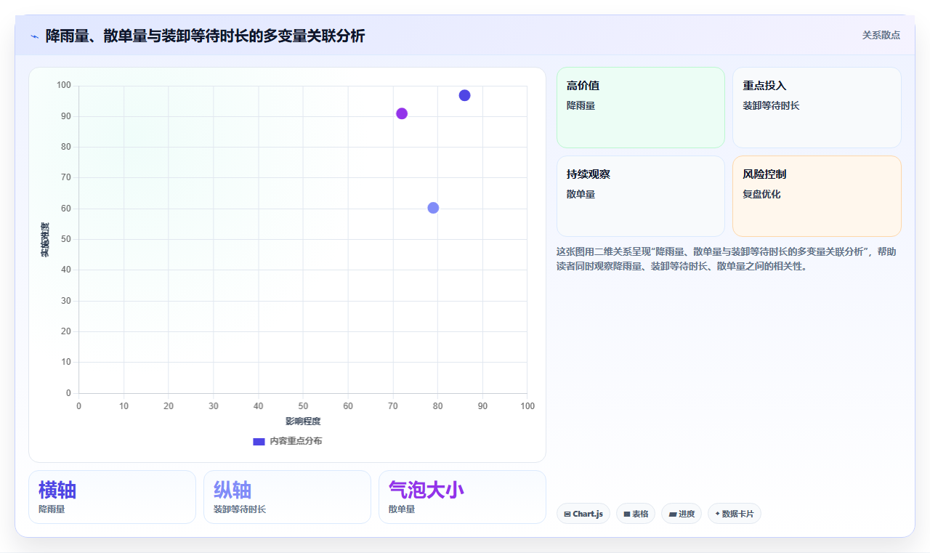Viewport: 930px width, 553px height.
Task: Click the y-axis tick label 100
Action: [64, 86]
